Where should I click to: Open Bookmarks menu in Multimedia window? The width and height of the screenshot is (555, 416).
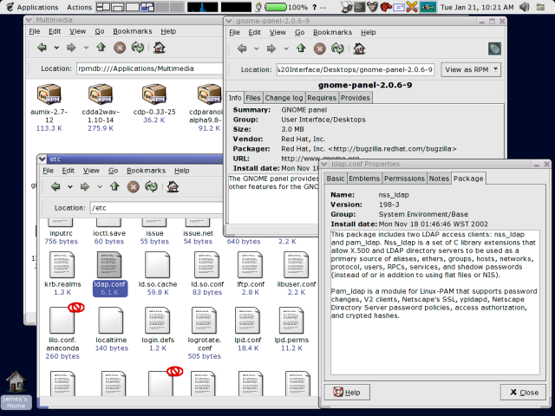[x=133, y=31]
